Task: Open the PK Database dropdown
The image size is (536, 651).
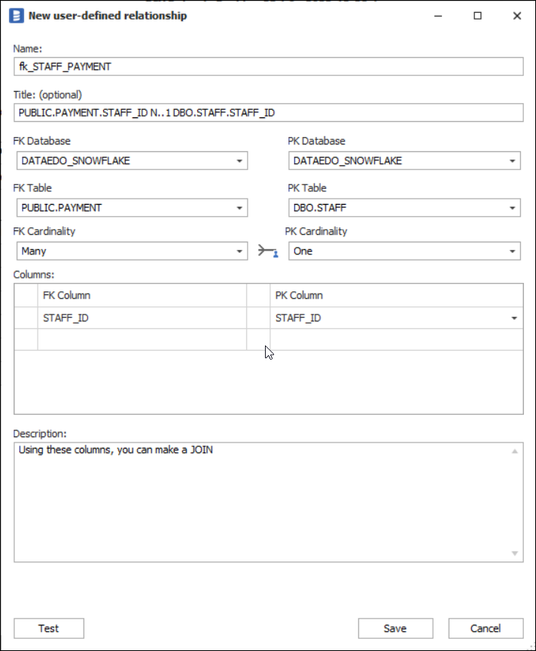Action: [x=512, y=161]
